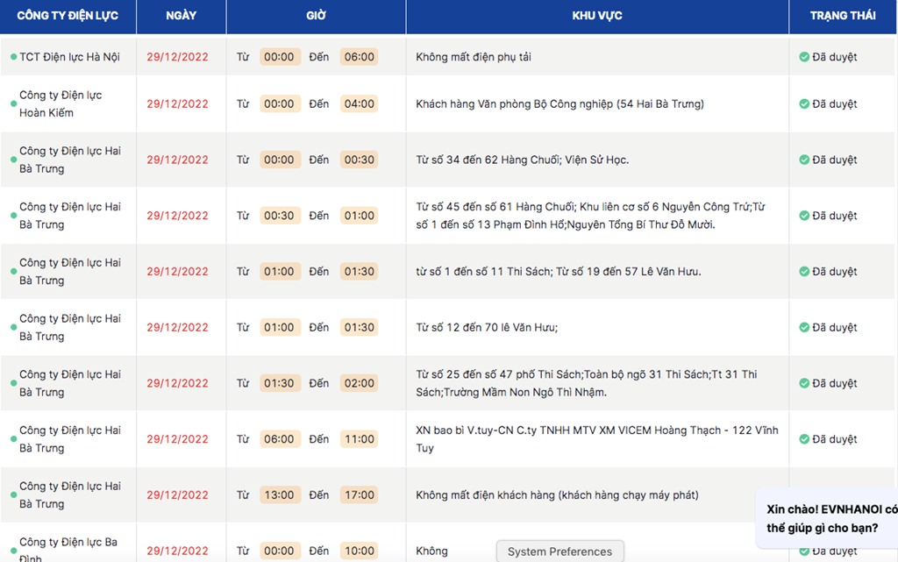Click the green dot in the 06:00 to 11:00 row

pos(13,439)
